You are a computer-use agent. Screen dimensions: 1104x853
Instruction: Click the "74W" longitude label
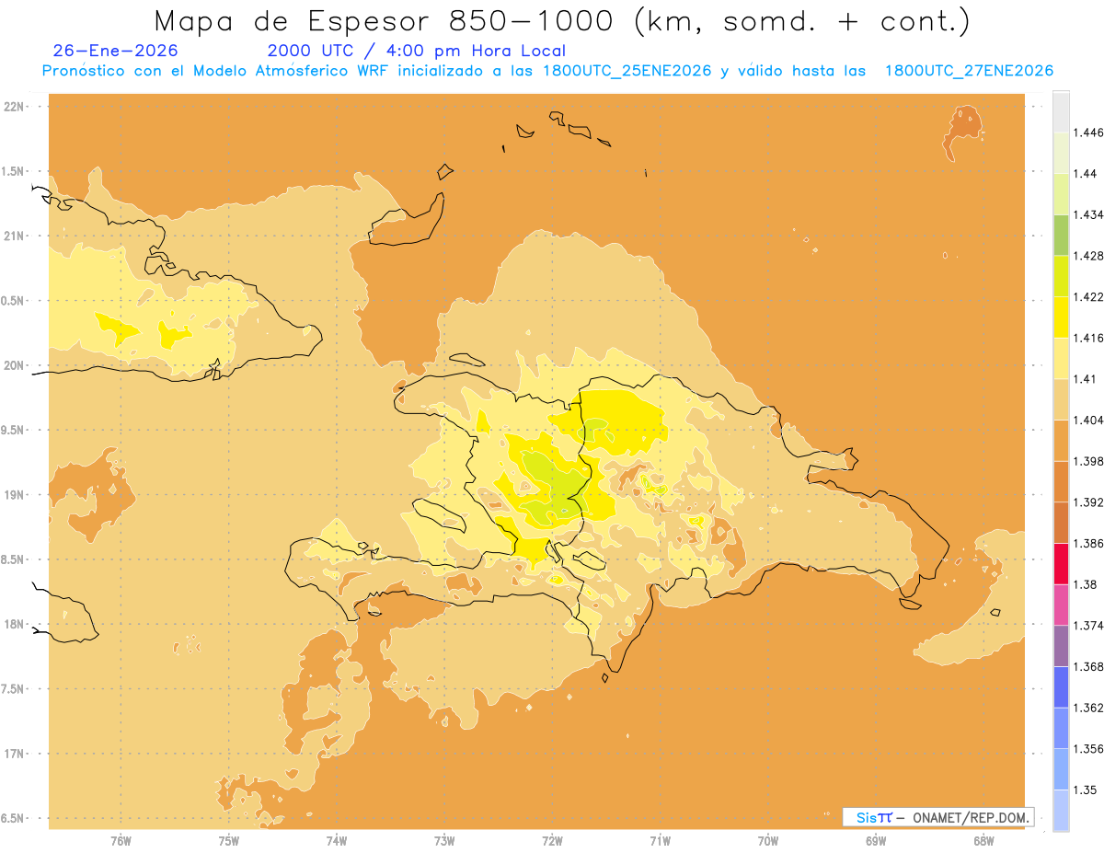click(336, 841)
